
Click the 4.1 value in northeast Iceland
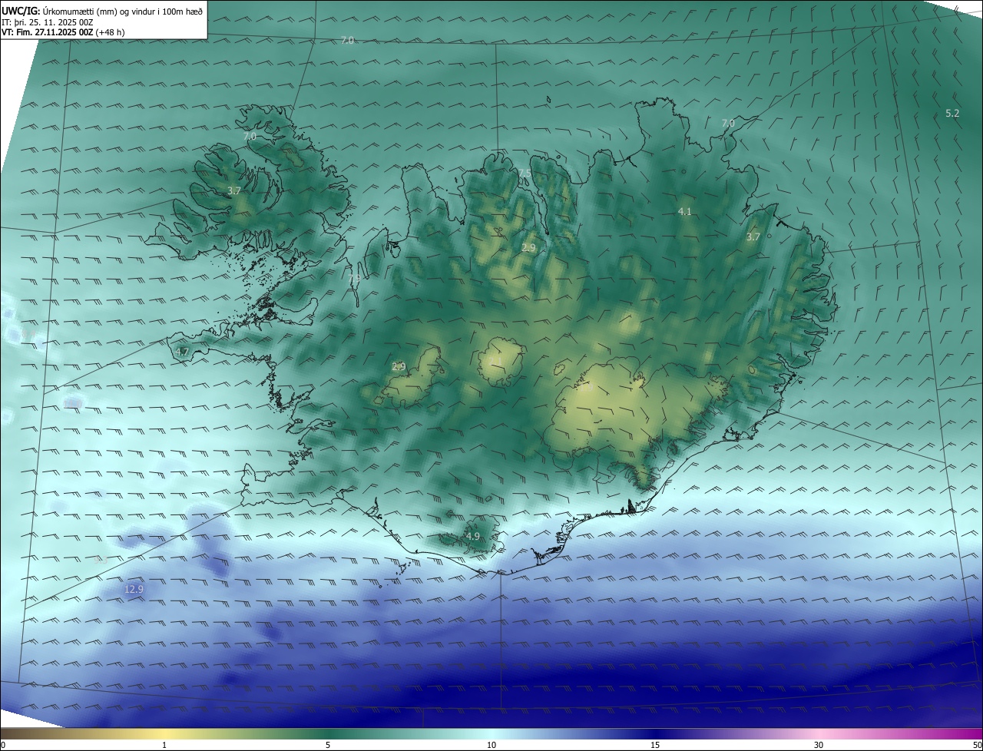pos(685,211)
